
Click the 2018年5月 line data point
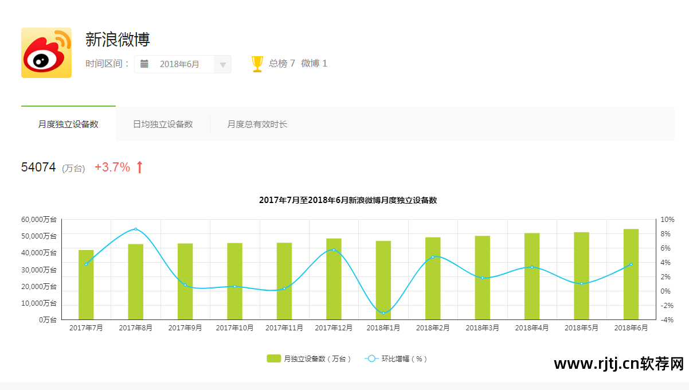coord(581,283)
